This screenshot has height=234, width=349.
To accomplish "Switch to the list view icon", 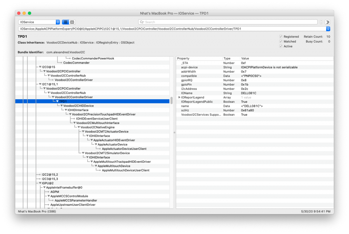I will (x=66, y=22).
